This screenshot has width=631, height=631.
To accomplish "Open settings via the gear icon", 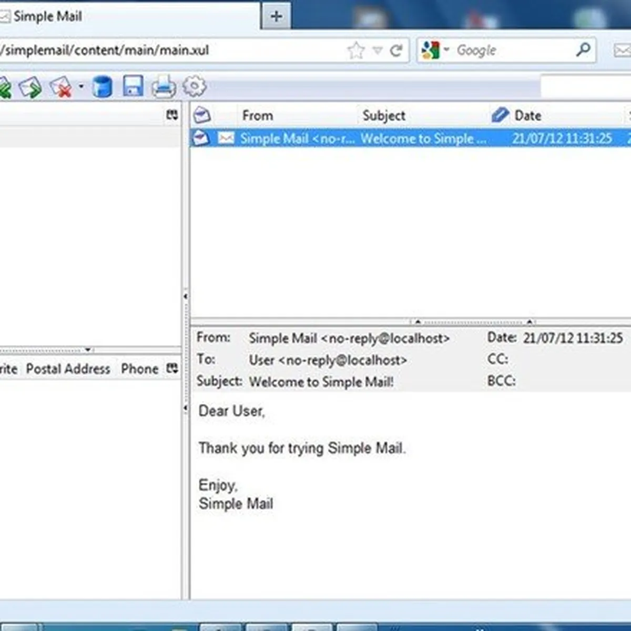I will click(194, 86).
